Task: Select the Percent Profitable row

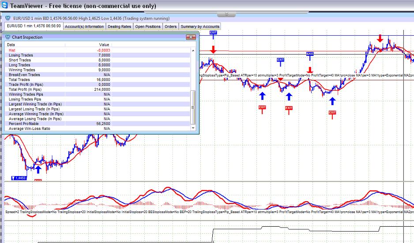Action: [x=57, y=124]
